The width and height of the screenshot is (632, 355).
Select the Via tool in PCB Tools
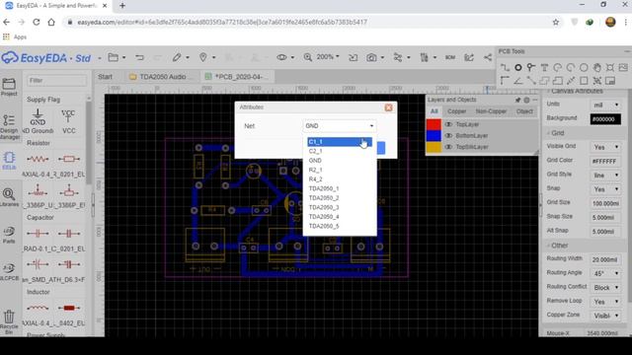(531, 67)
